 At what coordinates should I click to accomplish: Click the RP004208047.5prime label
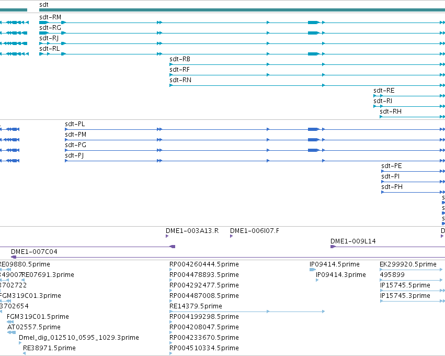tap(204, 327)
